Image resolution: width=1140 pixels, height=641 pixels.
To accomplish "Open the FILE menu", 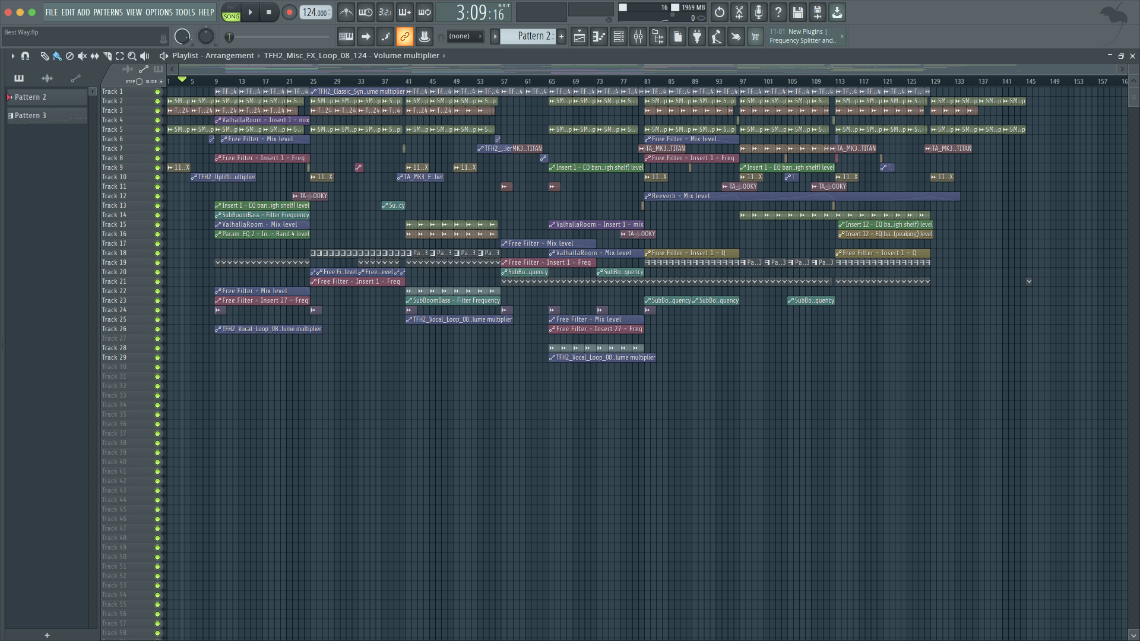I will (52, 12).
